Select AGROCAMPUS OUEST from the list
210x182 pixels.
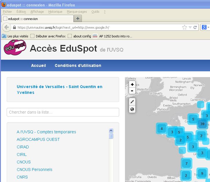38,139
